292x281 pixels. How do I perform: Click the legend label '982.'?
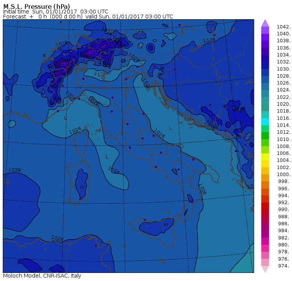pyautogui.click(x=284, y=238)
